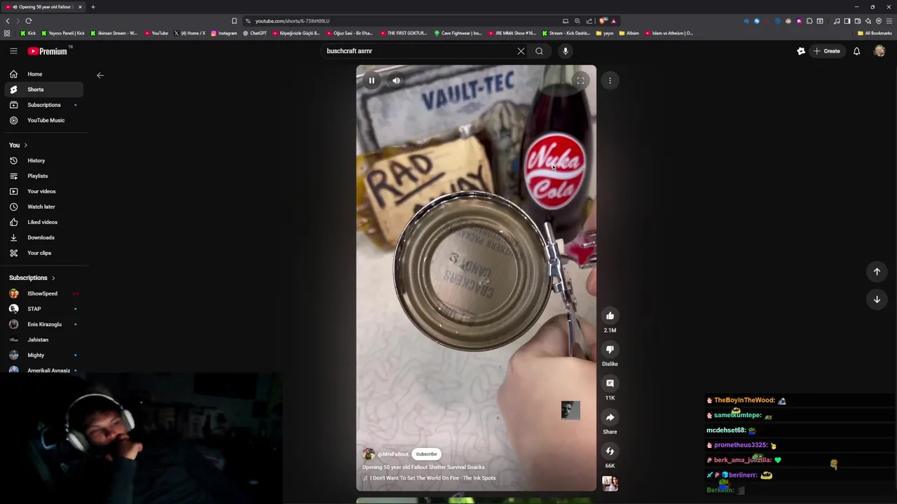Open the Create menu button
The image size is (897, 504).
pos(826,51)
